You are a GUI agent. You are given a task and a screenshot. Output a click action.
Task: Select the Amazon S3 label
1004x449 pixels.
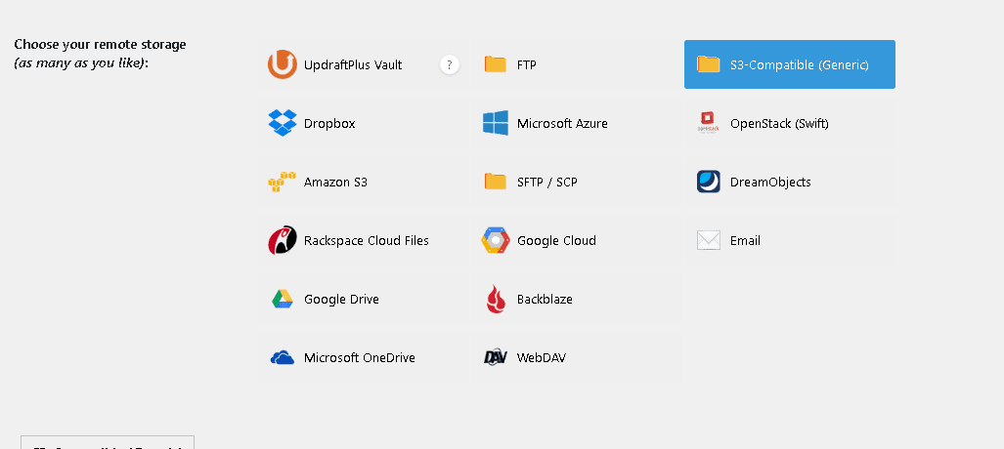tap(335, 183)
